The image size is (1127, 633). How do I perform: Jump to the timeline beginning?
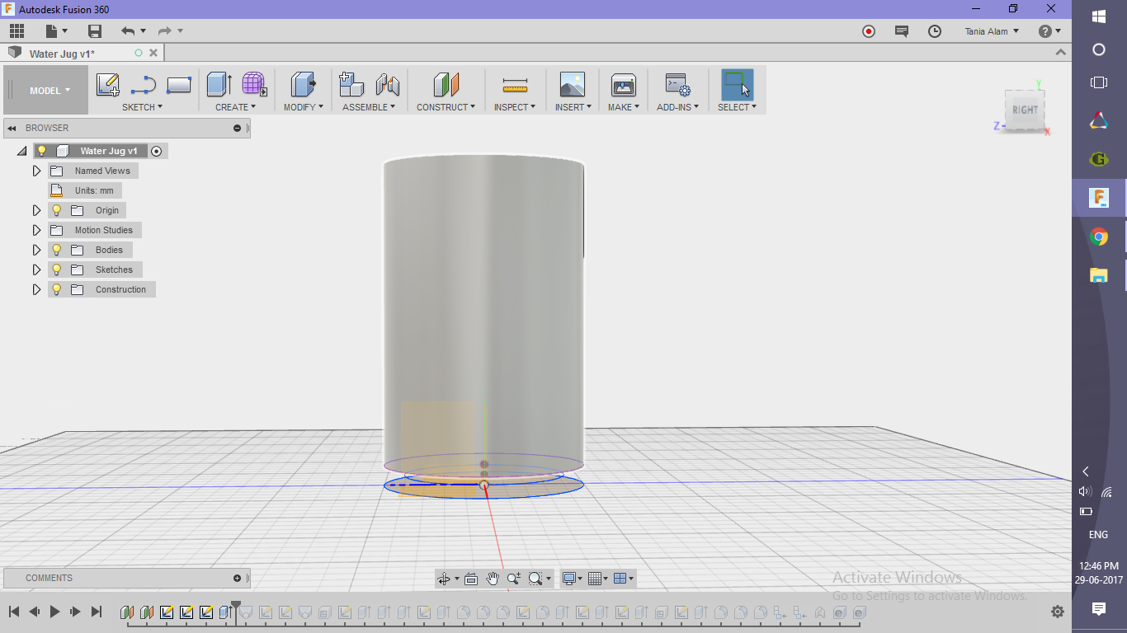point(14,612)
